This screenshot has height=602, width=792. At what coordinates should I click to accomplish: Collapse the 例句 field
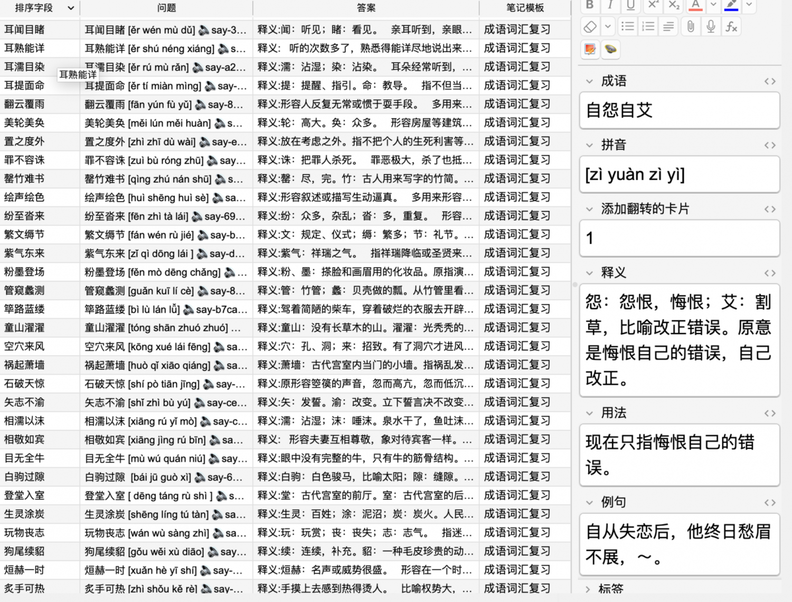point(589,502)
